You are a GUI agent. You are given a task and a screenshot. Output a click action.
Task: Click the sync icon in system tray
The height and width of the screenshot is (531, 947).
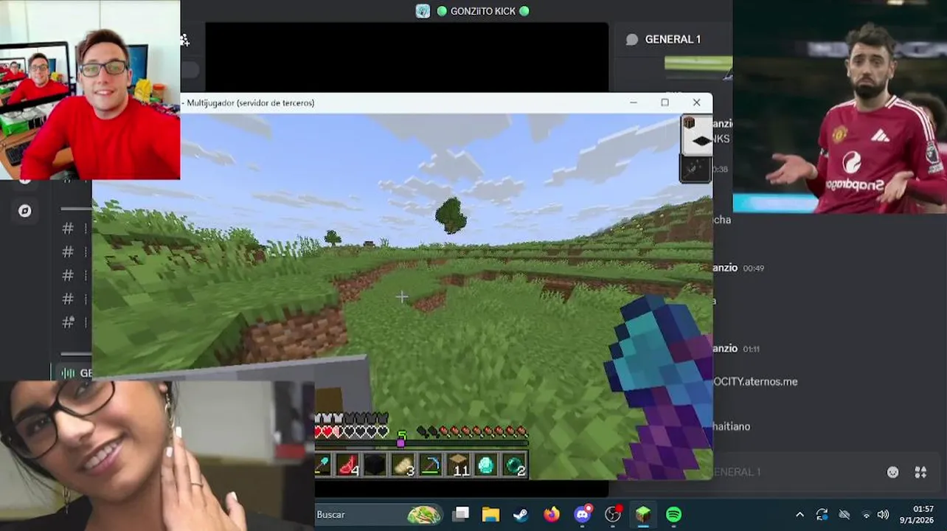(822, 514)
